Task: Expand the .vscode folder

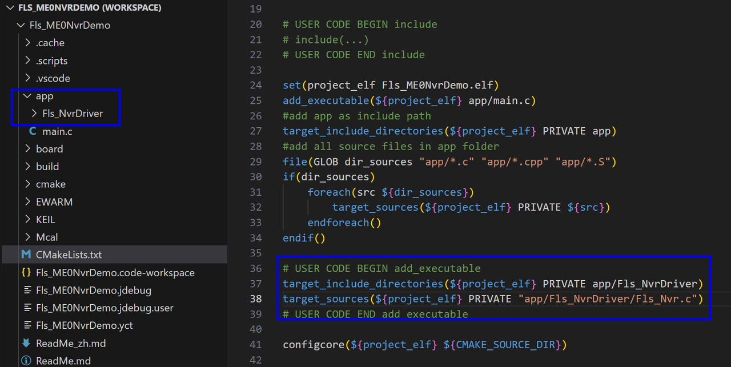Action: [x=53, y=78]
